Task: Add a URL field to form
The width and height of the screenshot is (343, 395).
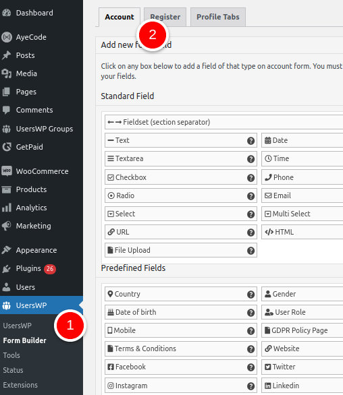Action: pos(181,232)
